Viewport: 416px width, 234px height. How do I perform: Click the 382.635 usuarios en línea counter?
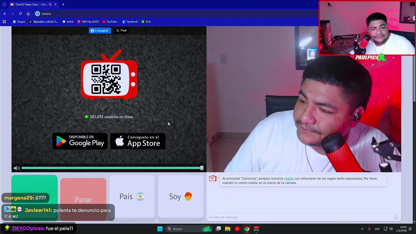(x=109, y=117)
